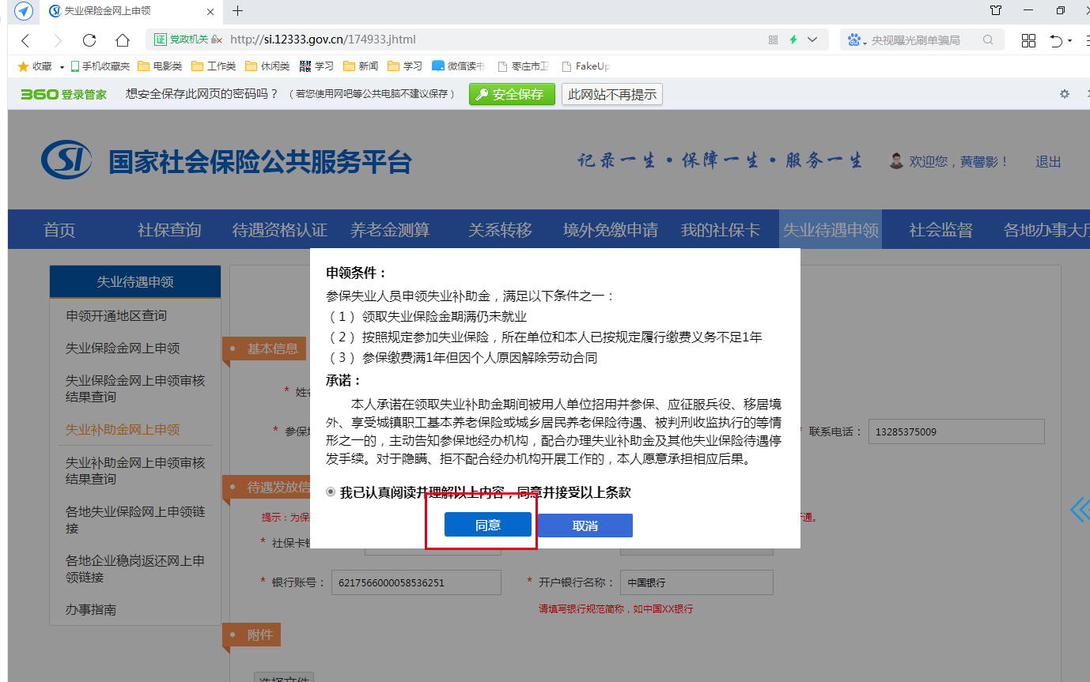Select the agreement confirmation radio button
The image size is (1090, 682).
coord(331,492)
